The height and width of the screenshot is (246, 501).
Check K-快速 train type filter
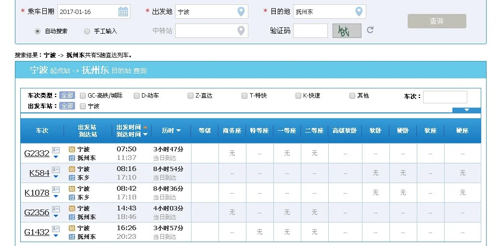point(298,96)
